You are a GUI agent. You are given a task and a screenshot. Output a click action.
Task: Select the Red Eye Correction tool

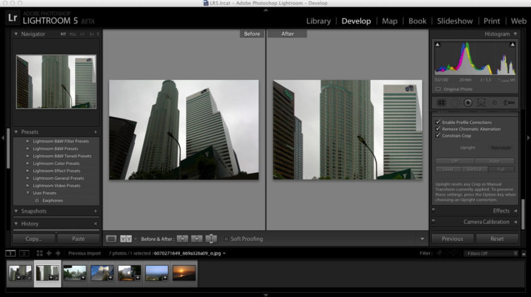[468, 102]
